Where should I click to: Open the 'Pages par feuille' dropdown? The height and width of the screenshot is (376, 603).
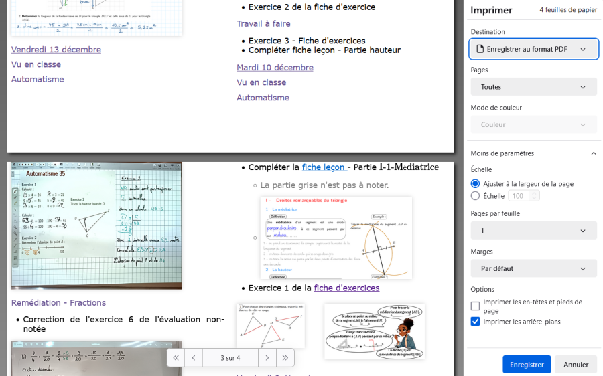(x=533, y=231)
